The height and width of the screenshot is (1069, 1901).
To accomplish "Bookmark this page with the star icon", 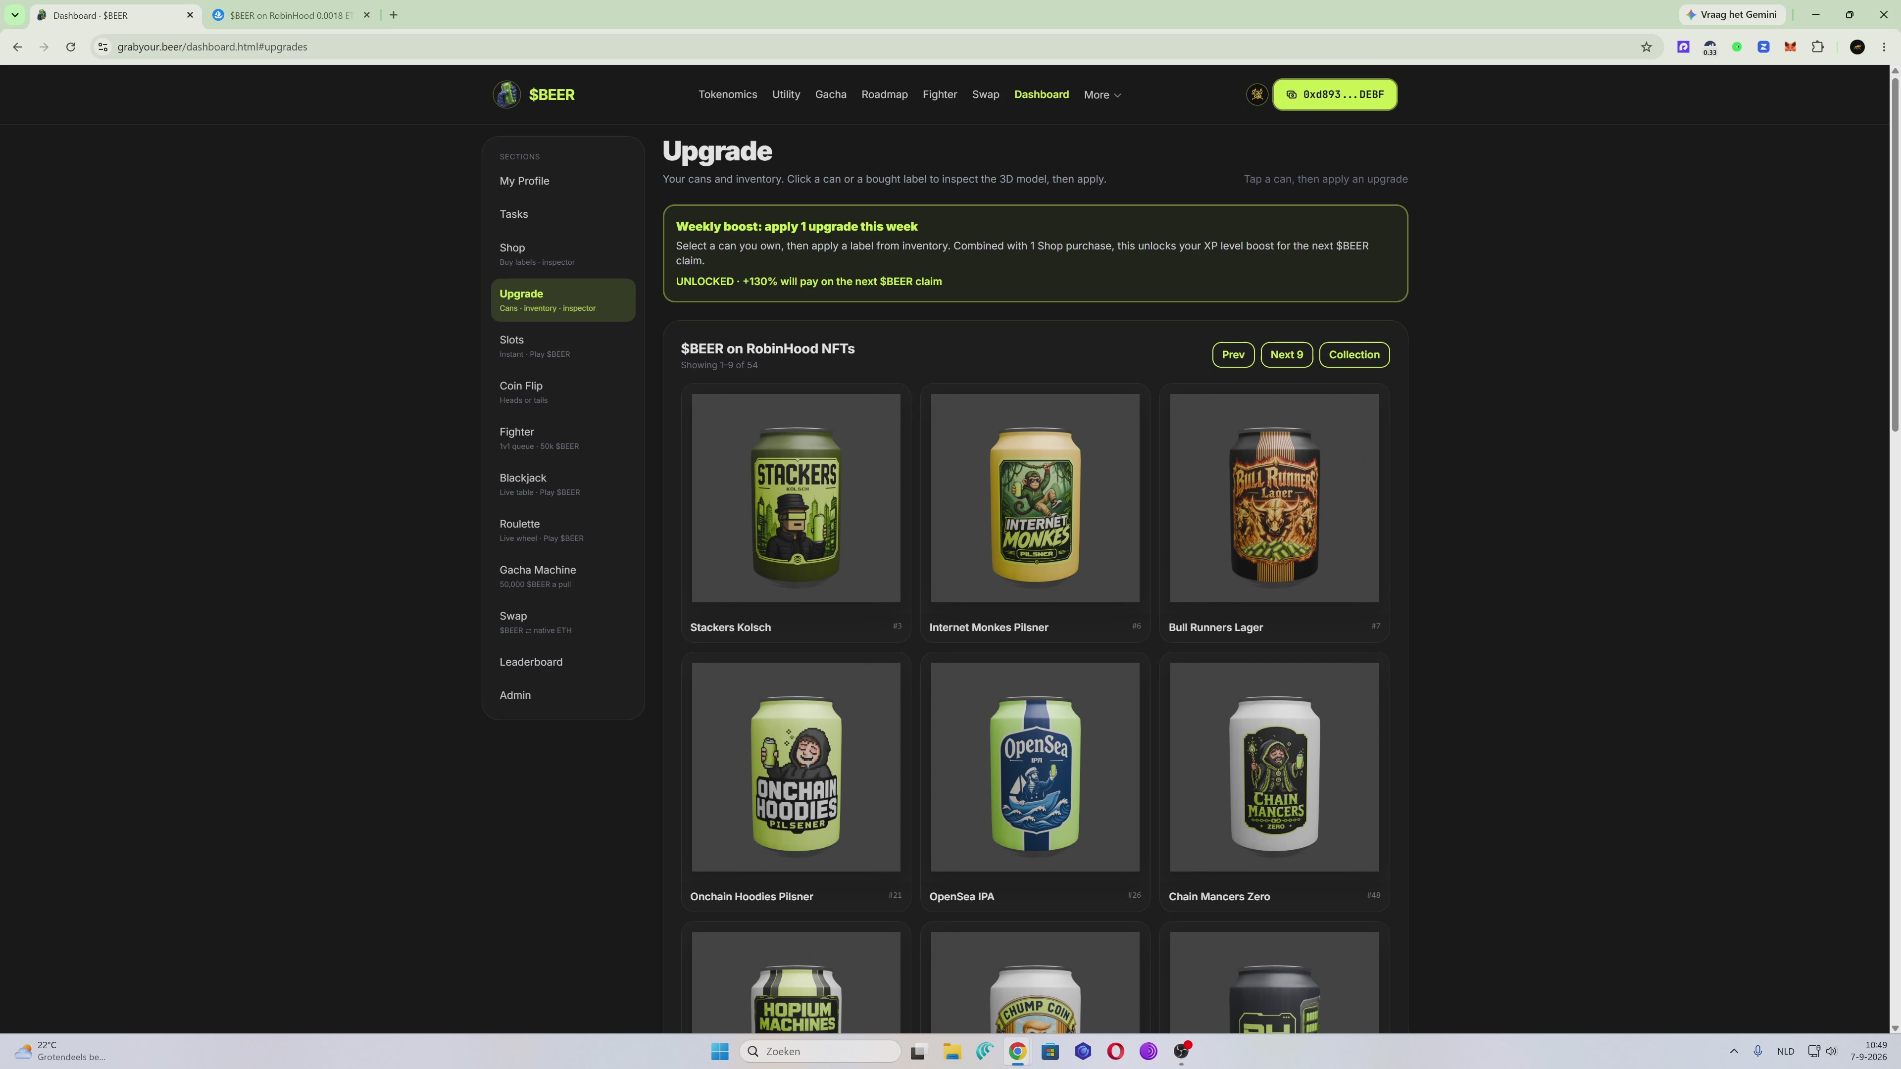I will point(1646,47).
